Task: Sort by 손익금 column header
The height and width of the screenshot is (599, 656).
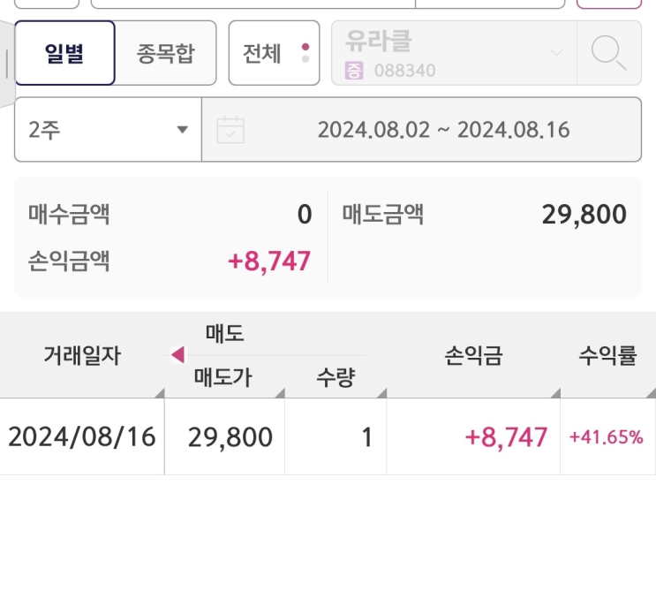Action: [x=472, y=356]
